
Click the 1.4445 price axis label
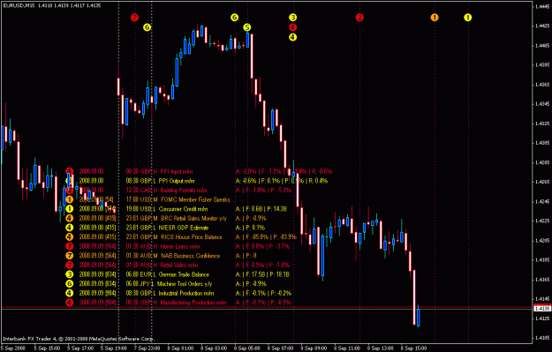[542, 6]
